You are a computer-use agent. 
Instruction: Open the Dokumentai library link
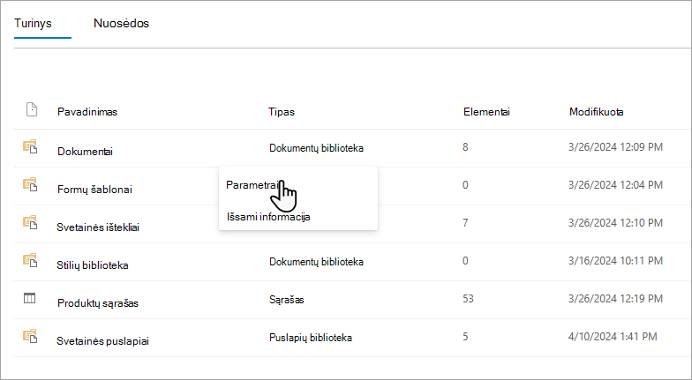(85, 152)
